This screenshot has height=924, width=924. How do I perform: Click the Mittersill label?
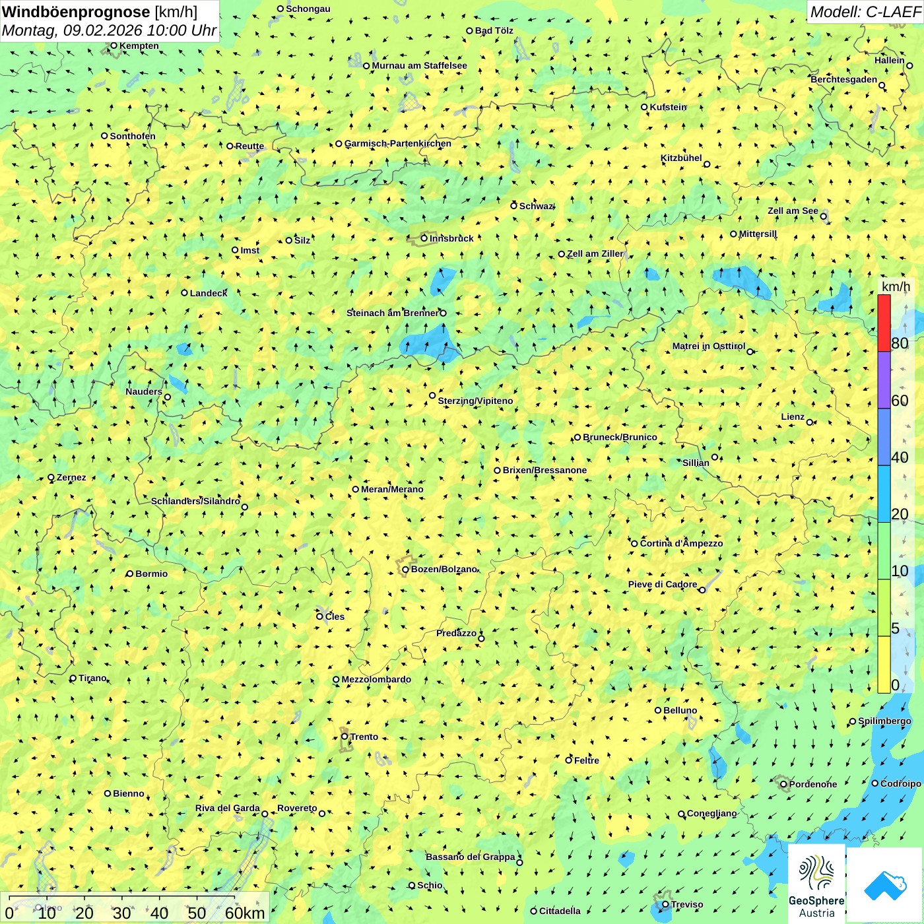[758, 234]
